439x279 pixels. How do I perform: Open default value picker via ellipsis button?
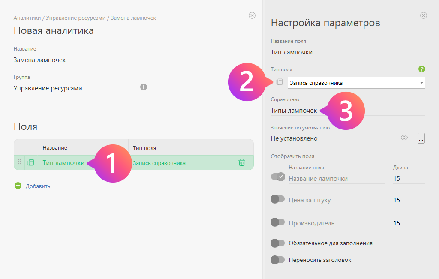[x=421, y=138]
